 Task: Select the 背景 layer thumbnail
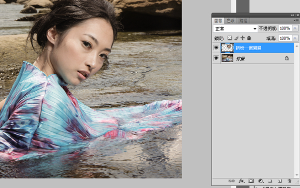point(227,58)
